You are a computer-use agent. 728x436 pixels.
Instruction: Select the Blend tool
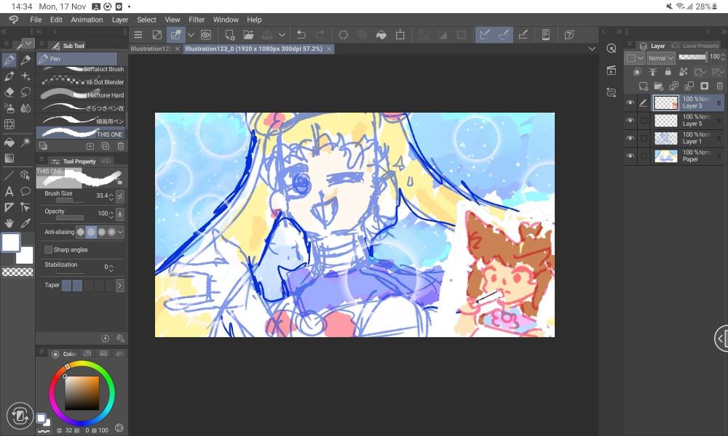25,108
